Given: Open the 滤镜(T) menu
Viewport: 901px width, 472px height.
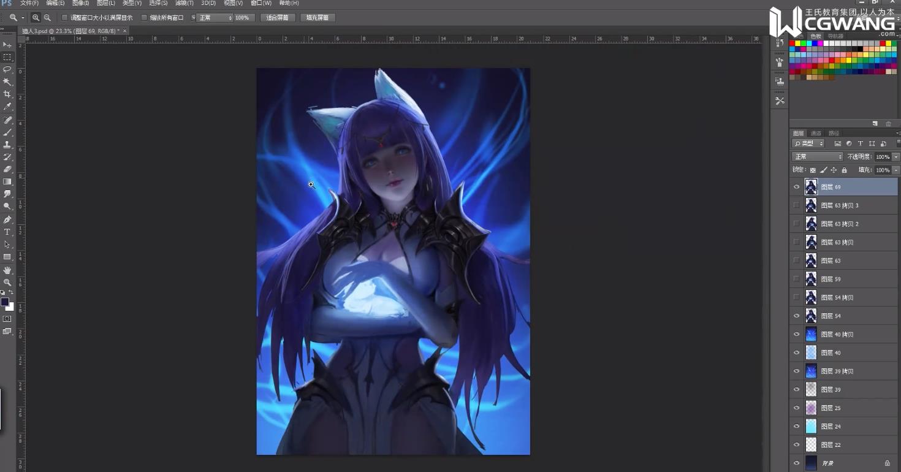Looking at the screenshot, I should pos(184,3).
